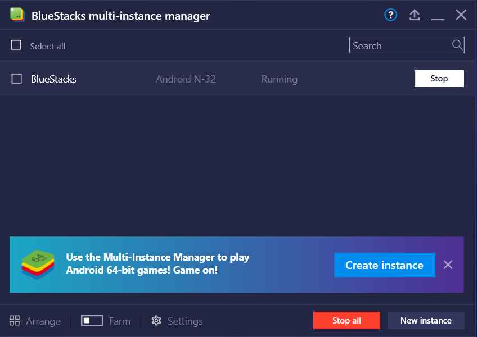This screenshot has height=337, width=477.
Task: Click the Multi-Instance Manager banner message
Action: [157, 263]
